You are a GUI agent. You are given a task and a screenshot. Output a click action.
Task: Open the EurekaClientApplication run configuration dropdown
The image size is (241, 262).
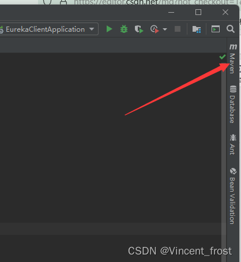48,29
